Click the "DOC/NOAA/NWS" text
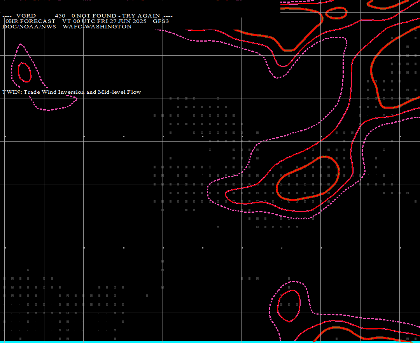The width and height of the screenshot is (420, 343). 29,26
